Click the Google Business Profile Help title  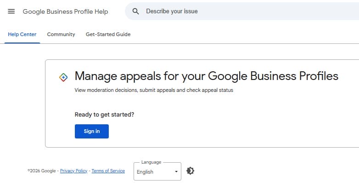(65, 11)
